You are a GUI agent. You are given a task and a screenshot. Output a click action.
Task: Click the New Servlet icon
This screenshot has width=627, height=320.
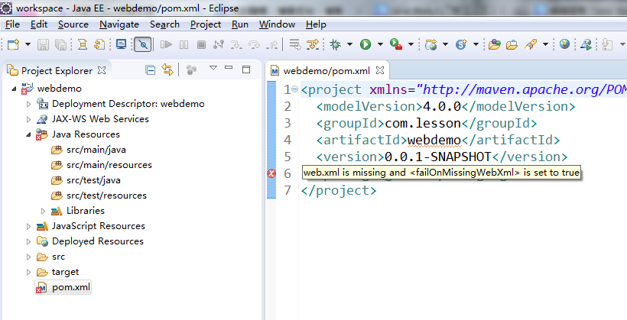tap(461, 44)
